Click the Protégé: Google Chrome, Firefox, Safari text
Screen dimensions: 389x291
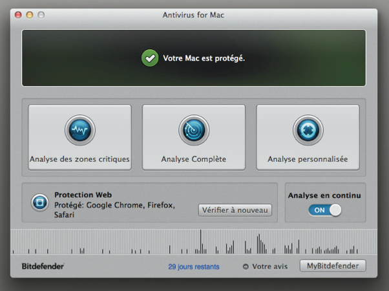pos(114,210)
